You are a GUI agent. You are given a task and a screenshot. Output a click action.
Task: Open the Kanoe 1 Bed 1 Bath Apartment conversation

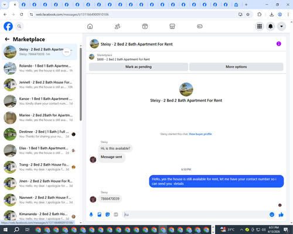(x=39, y=101)
